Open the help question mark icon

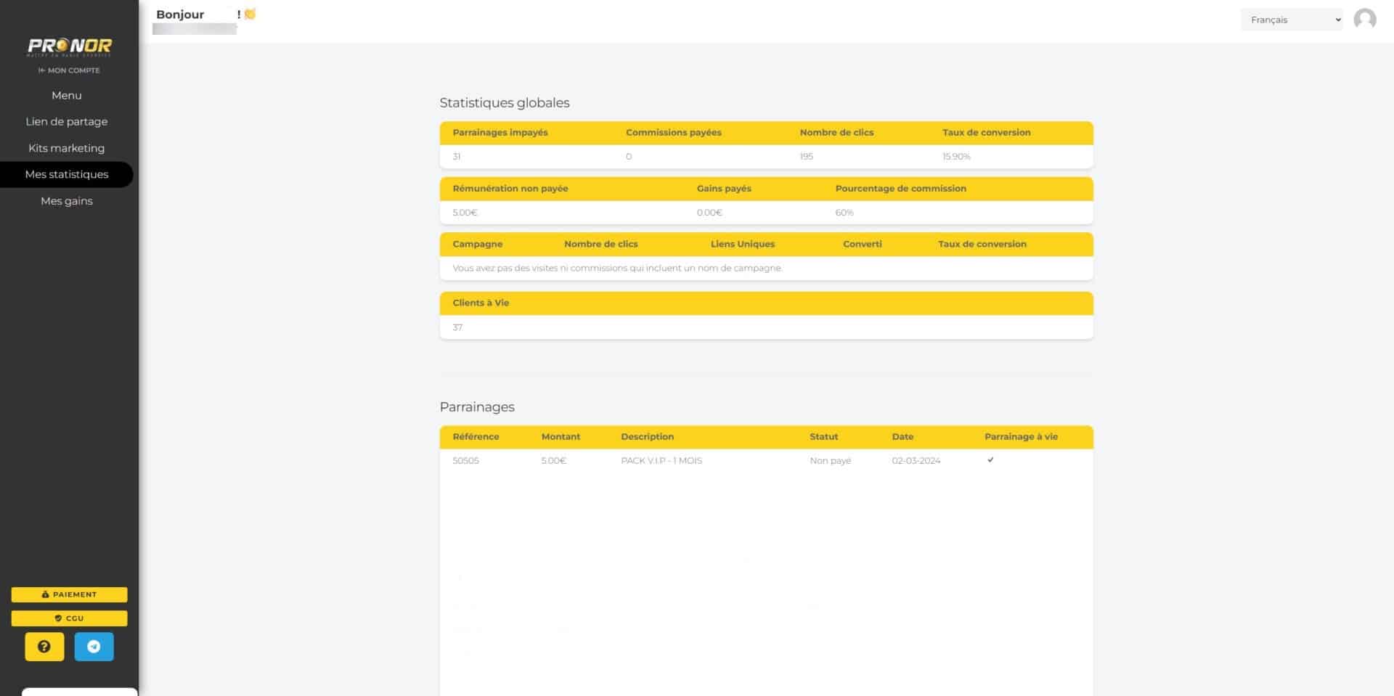(x=44, y=646)
